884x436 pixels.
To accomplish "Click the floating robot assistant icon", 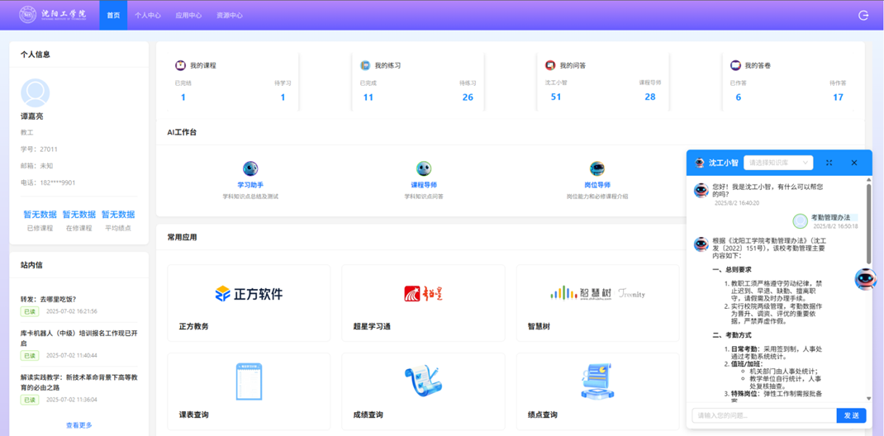I will pos(865,279).
